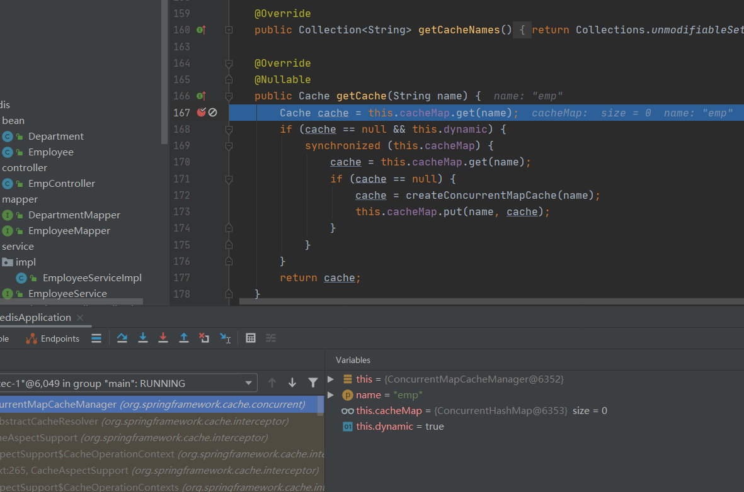
Task: Open EmployeeServiceImpl in project tree
Action: click(91, 277)
